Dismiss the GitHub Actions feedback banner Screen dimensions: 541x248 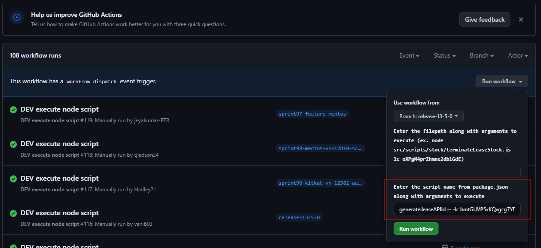[x=521, y=19]
